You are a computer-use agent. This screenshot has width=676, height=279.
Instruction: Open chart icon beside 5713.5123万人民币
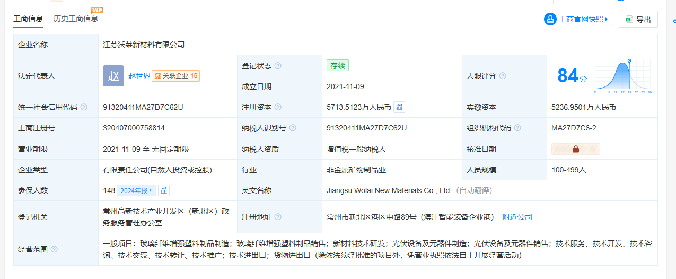(x=400, y=107)
